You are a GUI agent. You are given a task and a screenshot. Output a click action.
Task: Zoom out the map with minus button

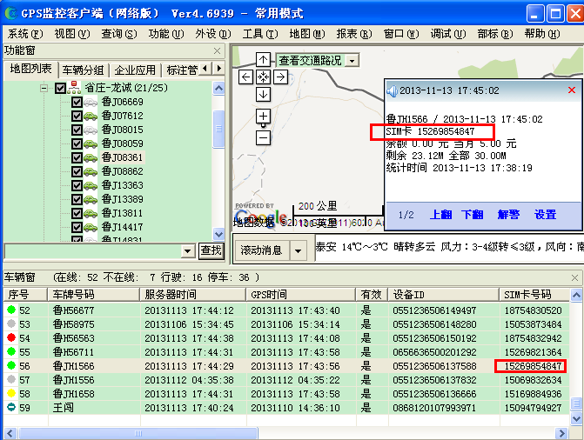263,137
